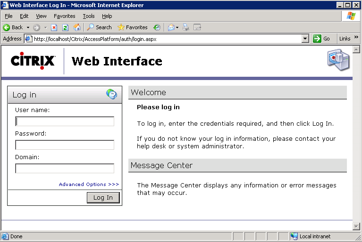The width and height of the screenshot is (362, 242).
Task: Click the Citrix client icon top right
Action: click(x=338, y=60)
